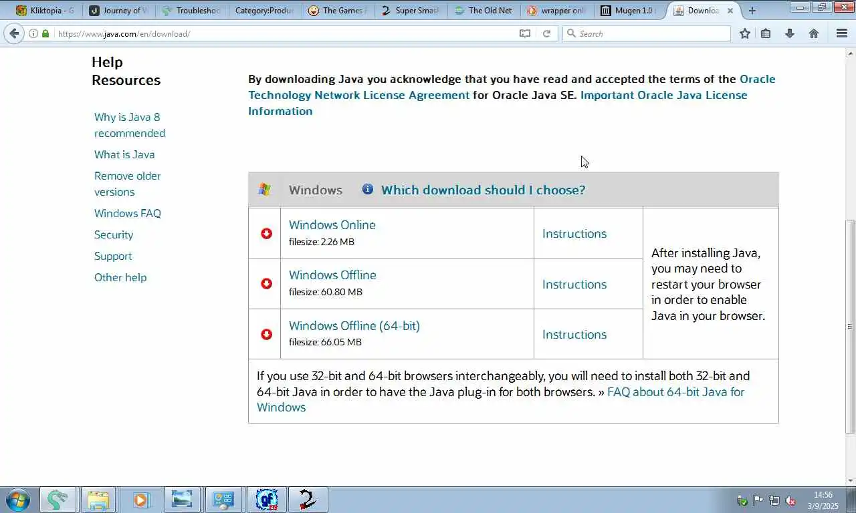
Task: Open site information icon in address bar
Action: 33,33
